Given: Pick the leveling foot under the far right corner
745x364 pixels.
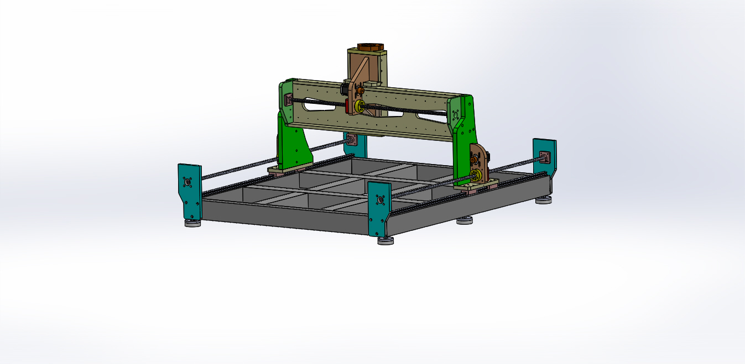Looking at the screenshot, I should coord(544,199).
